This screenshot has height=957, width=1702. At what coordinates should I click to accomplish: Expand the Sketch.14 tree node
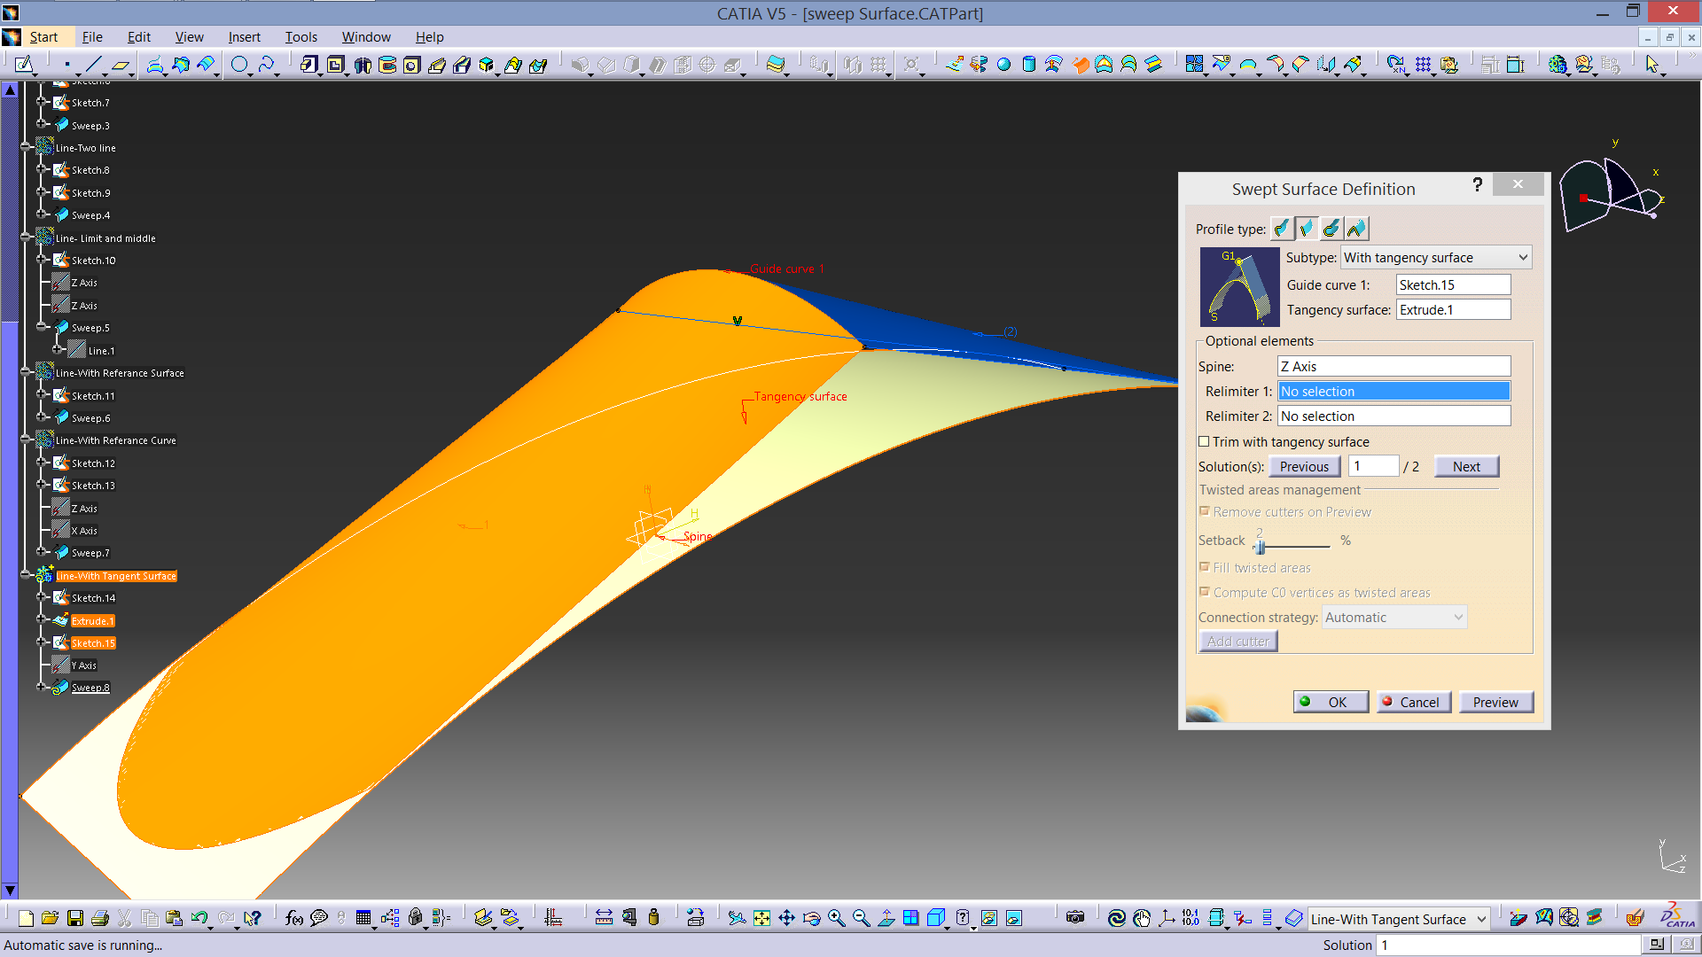41,597
